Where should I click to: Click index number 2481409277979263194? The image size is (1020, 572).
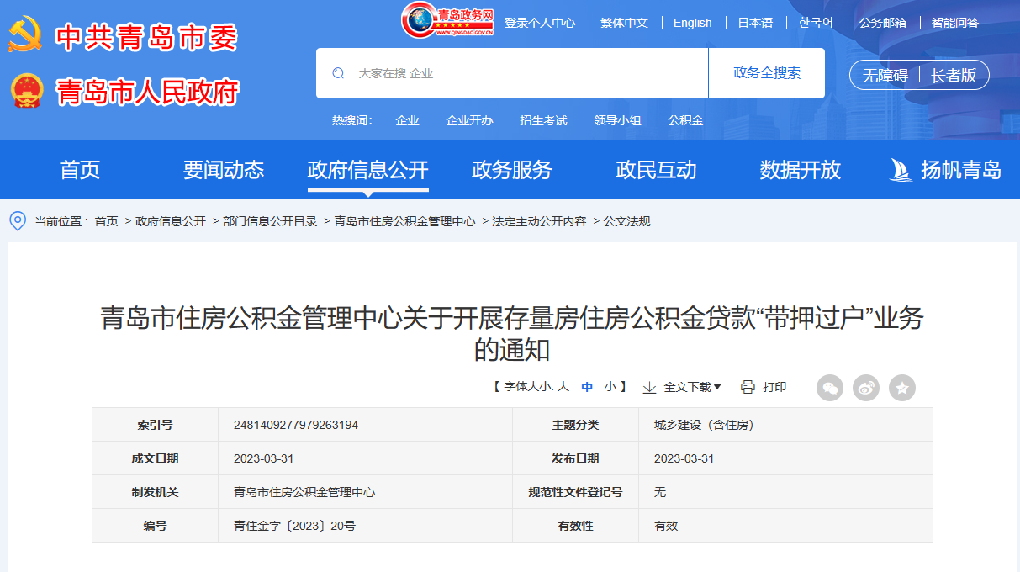[296, 425]
